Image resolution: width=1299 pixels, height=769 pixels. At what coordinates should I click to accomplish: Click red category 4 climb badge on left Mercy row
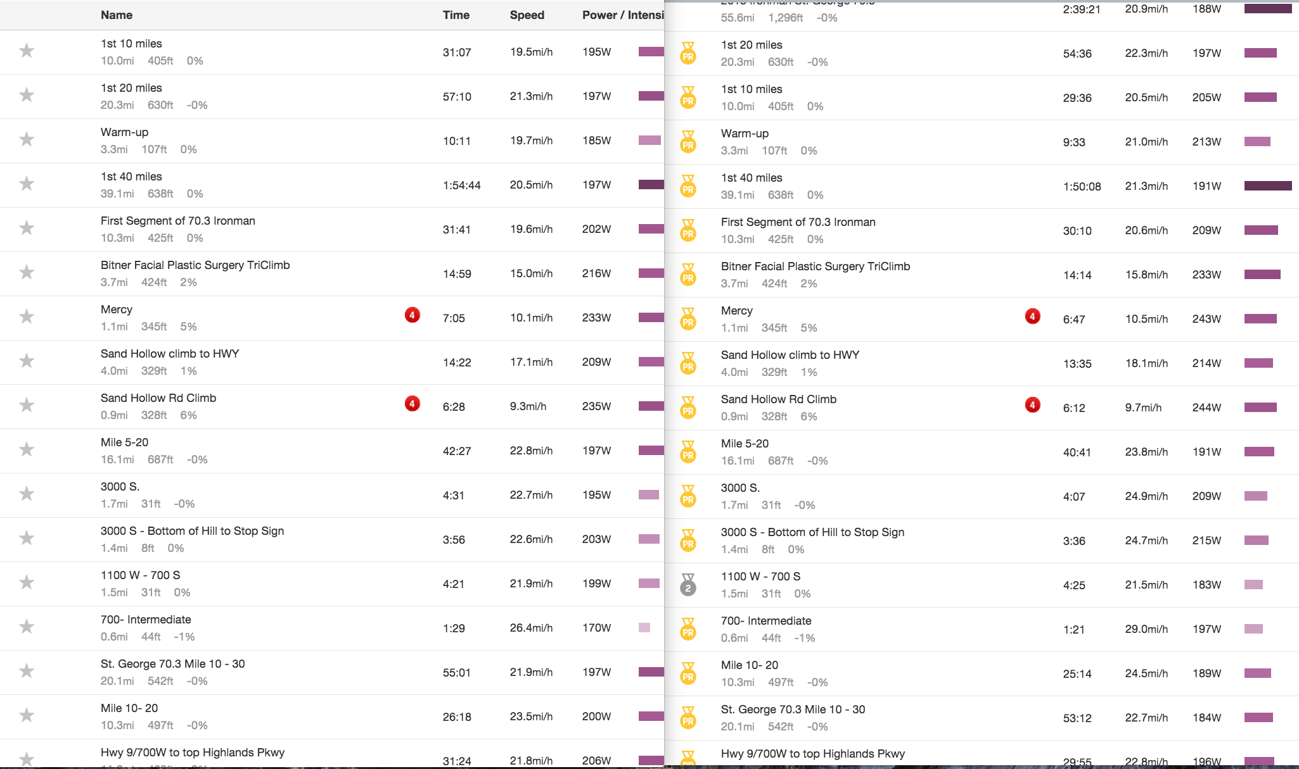[413, 315]
